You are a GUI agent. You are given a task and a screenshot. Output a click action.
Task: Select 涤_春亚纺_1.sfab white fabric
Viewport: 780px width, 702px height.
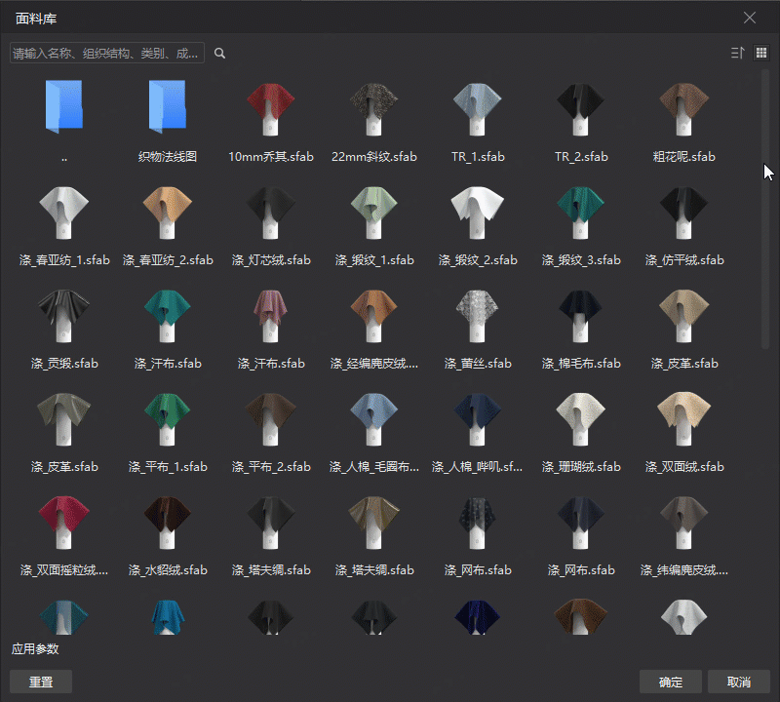(x=64, y=213)
